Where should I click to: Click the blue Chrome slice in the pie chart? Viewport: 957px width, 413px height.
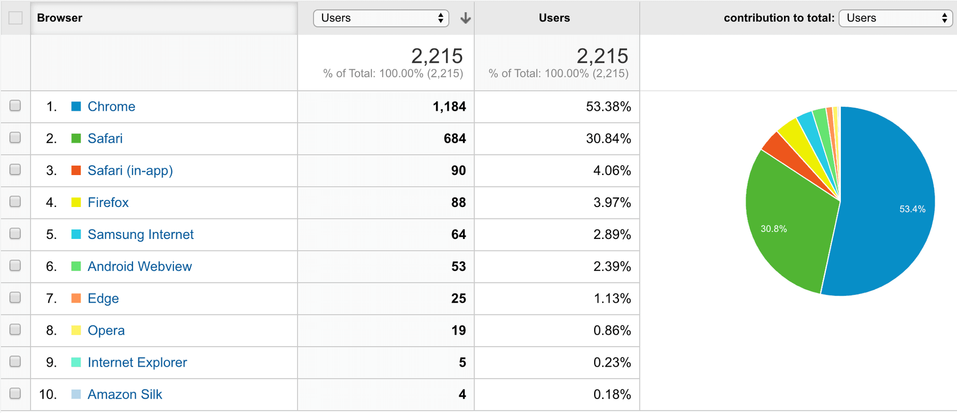[892, 200]
